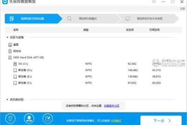
Task: Click the (D:\) drive icon
Action: 15,70
